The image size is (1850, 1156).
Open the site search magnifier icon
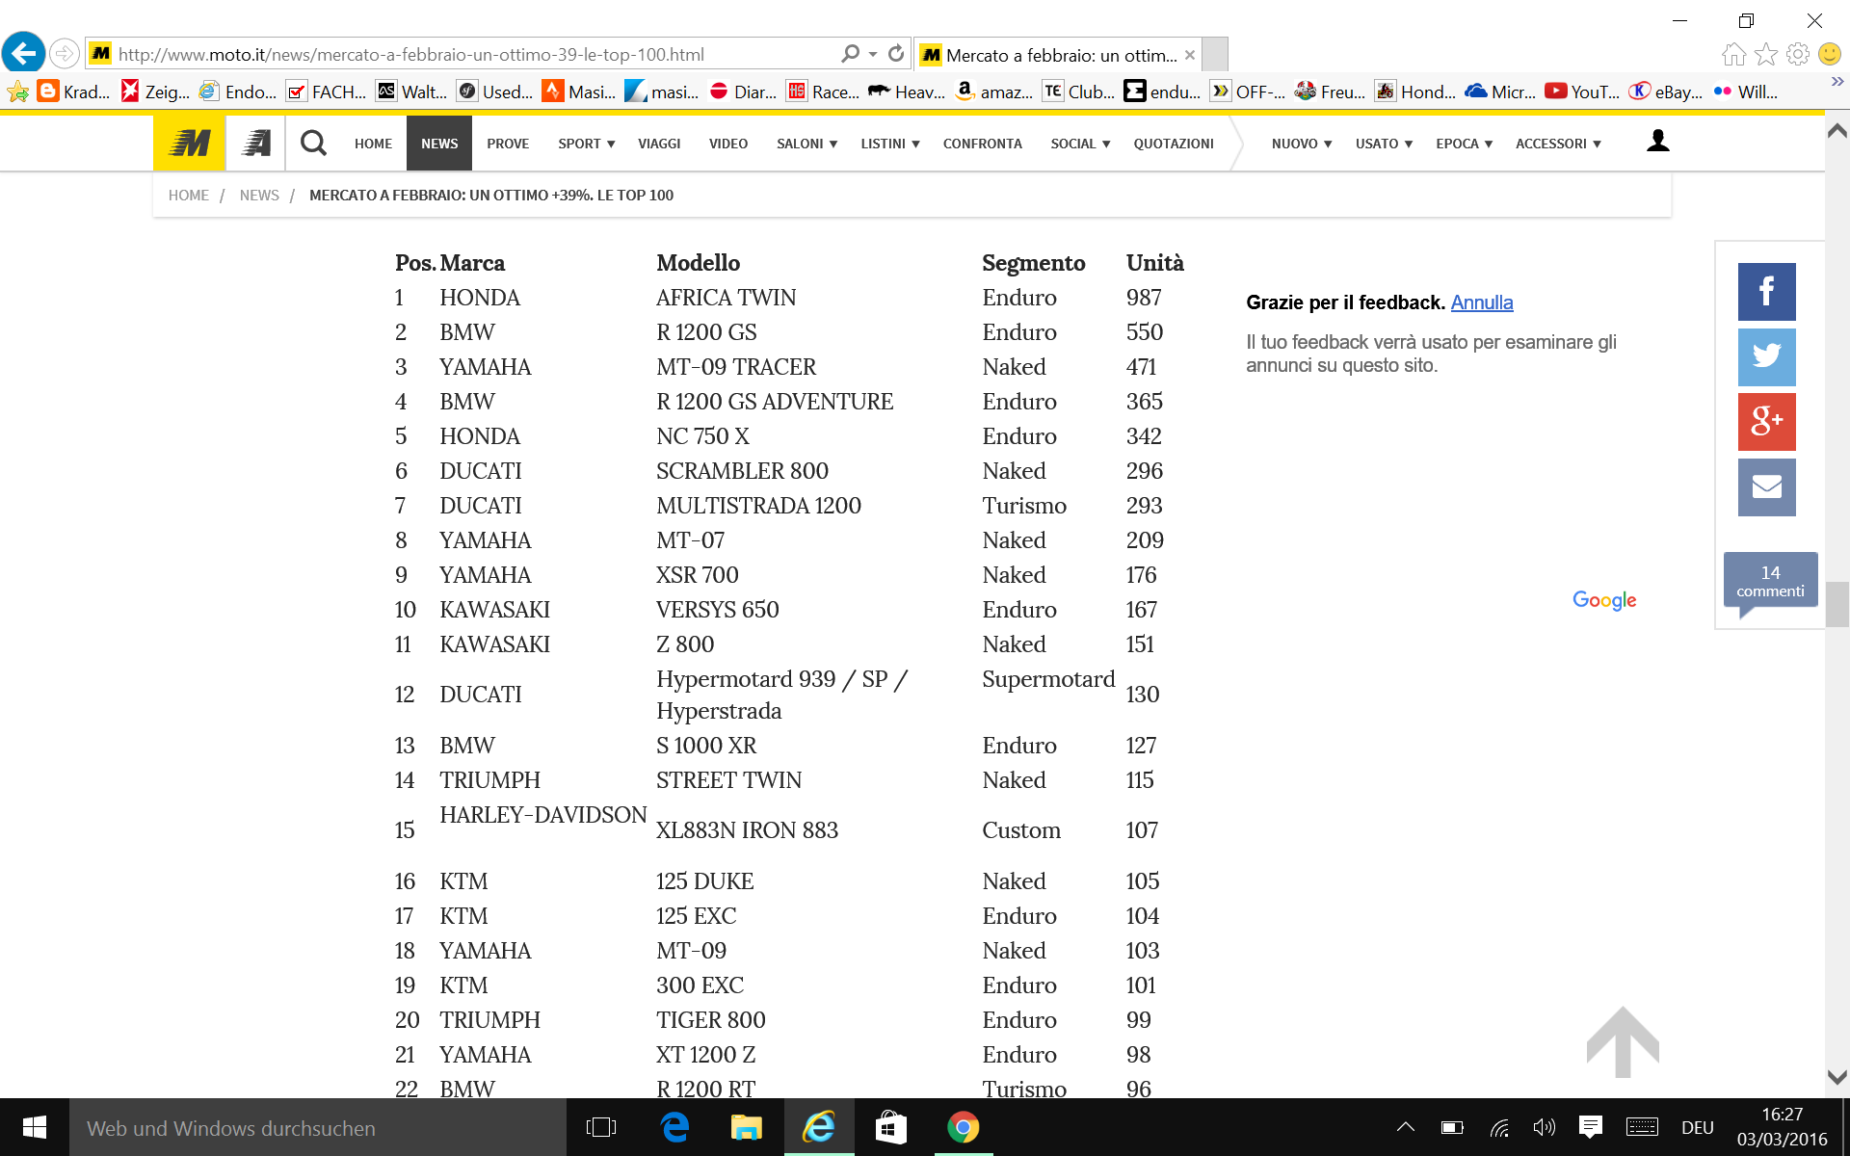pos(313,144)
